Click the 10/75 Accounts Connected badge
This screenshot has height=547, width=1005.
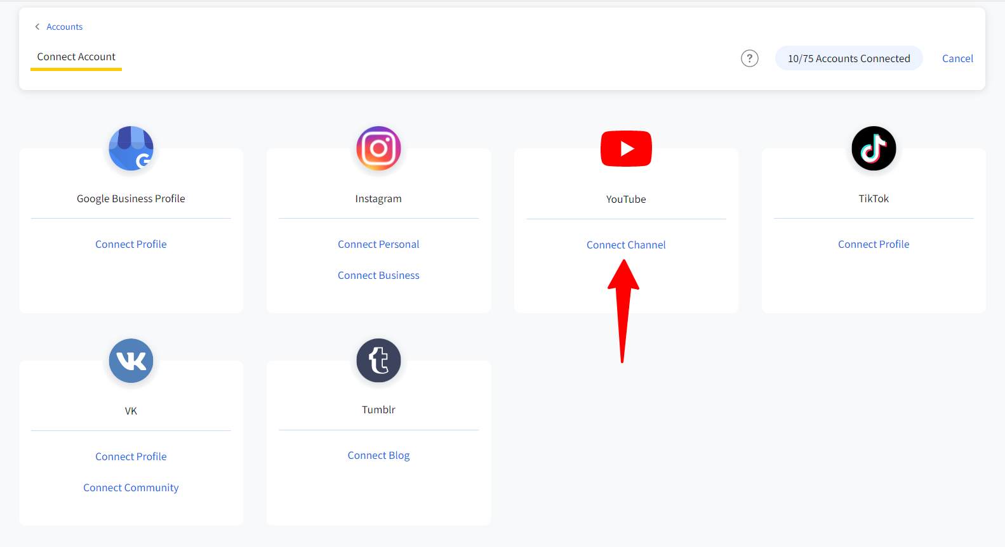pos(849,58)
